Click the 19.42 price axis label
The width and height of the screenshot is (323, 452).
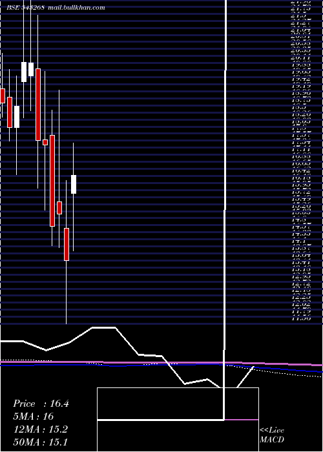coord(301,79)
